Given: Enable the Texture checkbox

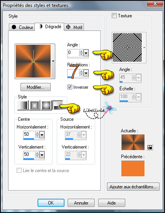Looking at the screenshot, I should point(114,15).
